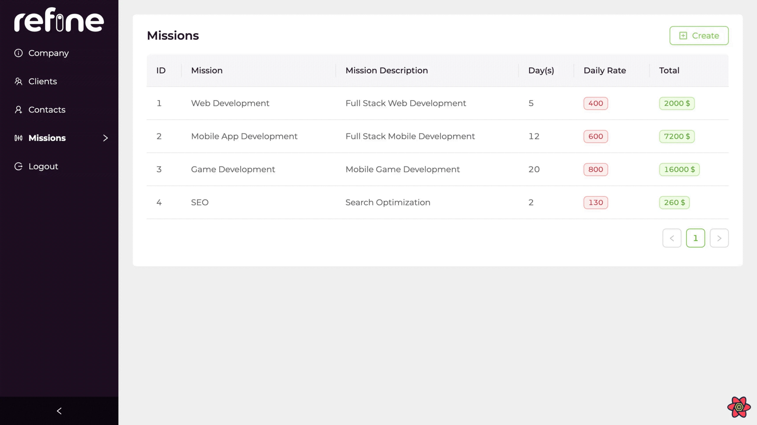Click the previous page arrow

672,238
